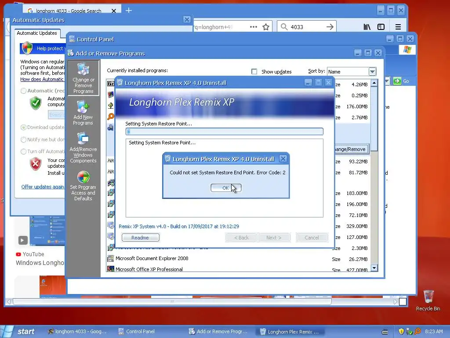450x338 pixels.
Task: Click the yellow security shield tray icon
Action: point(401,331)
